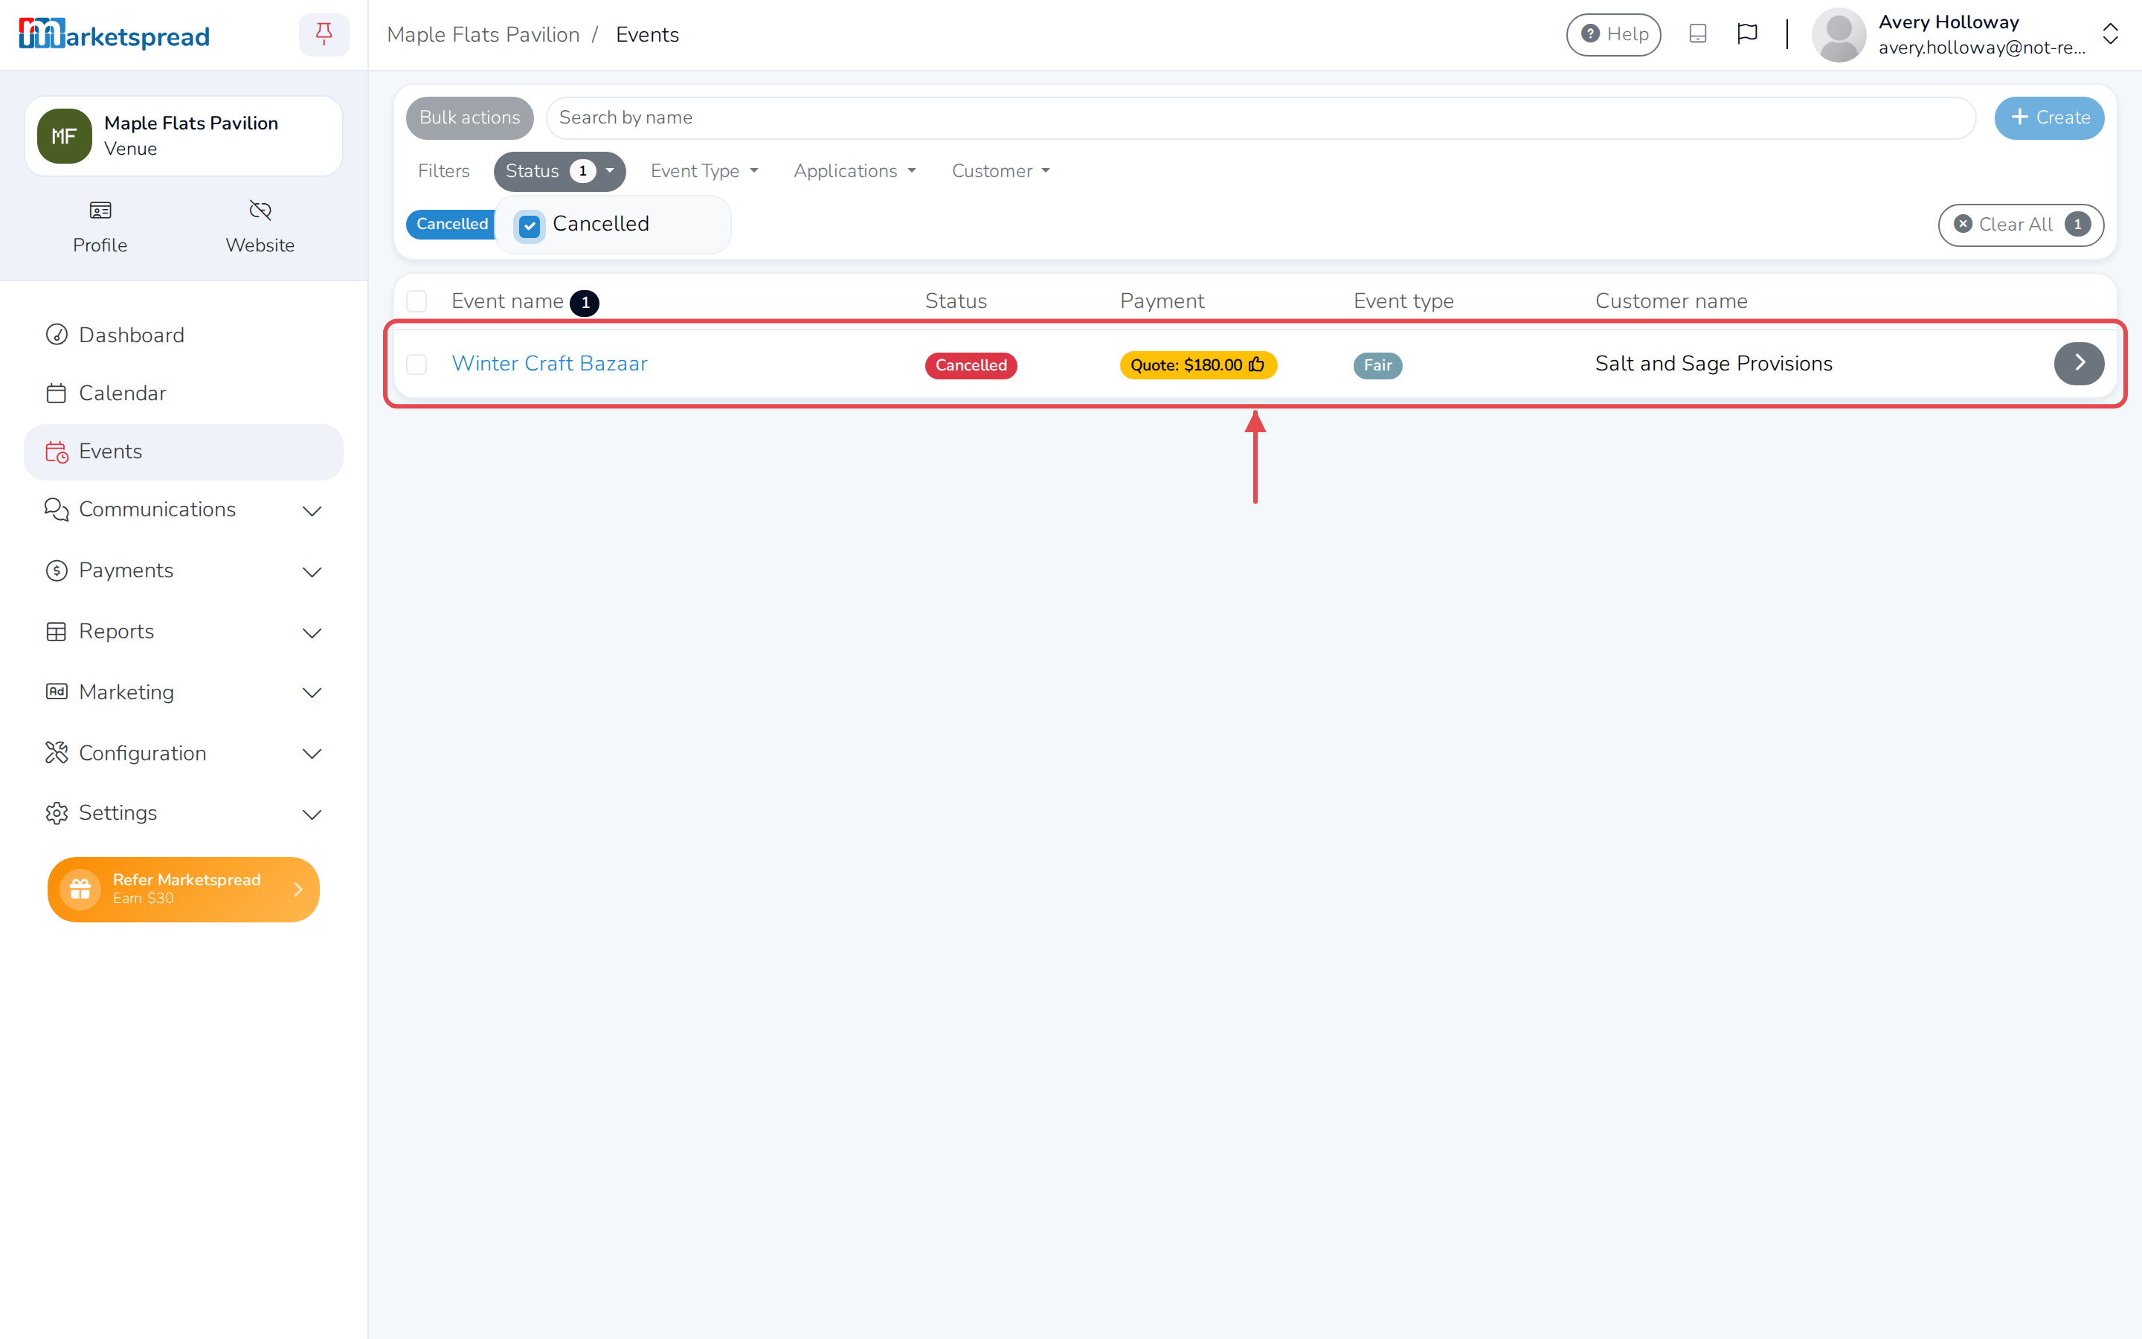Image resolution: width=2142 pixels, height=1339 pixels.
Task: Open the Website link icon
Action: point(260,211)
